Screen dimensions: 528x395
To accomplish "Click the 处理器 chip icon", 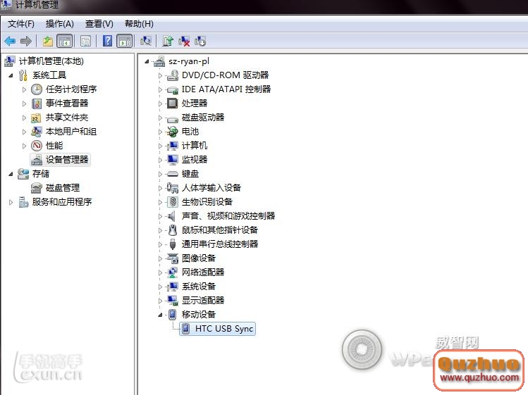I will click(x=173, y=104).
